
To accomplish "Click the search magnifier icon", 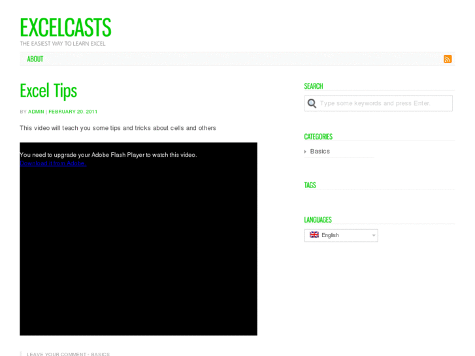I will (x=312, y=103).
